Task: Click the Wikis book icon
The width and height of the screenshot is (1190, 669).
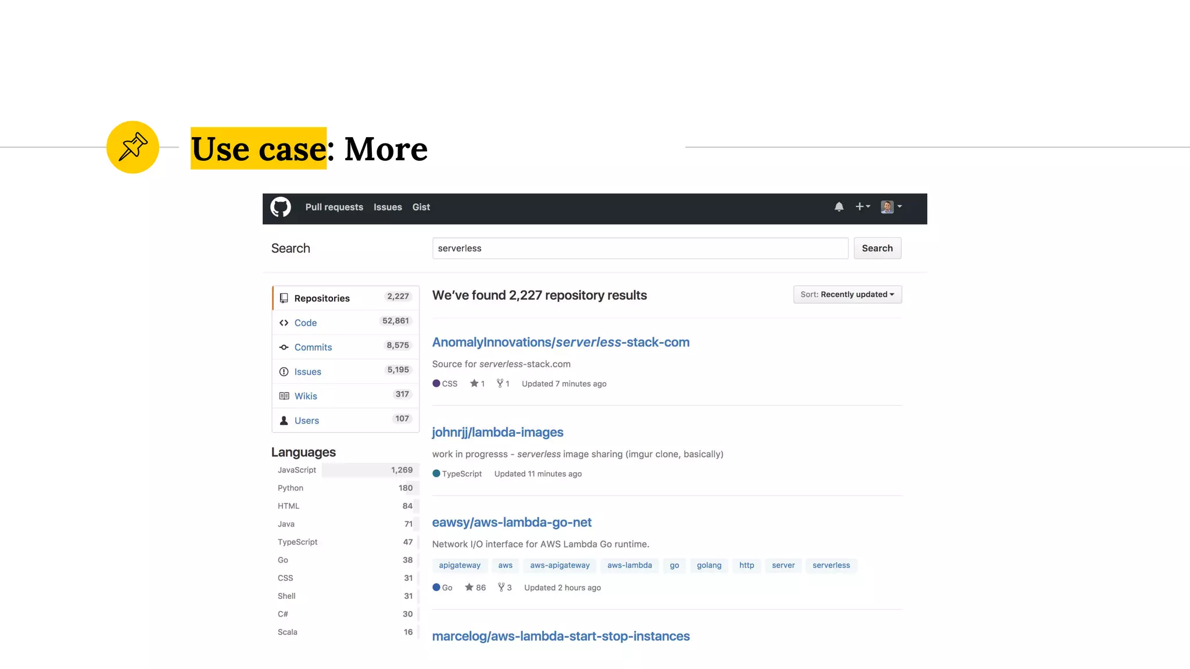Action: click(284, 396)
